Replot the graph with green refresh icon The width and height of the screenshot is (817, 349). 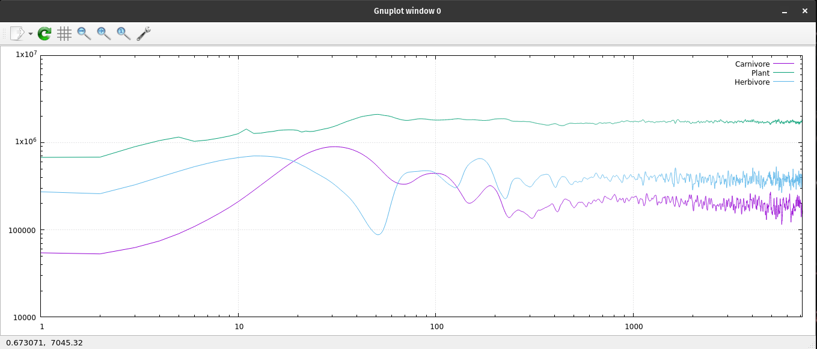[44, 34]
